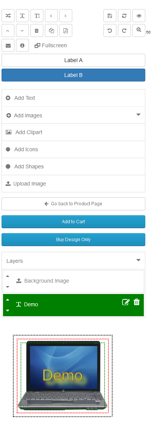Click the info circle icon

tap(22, 45)
